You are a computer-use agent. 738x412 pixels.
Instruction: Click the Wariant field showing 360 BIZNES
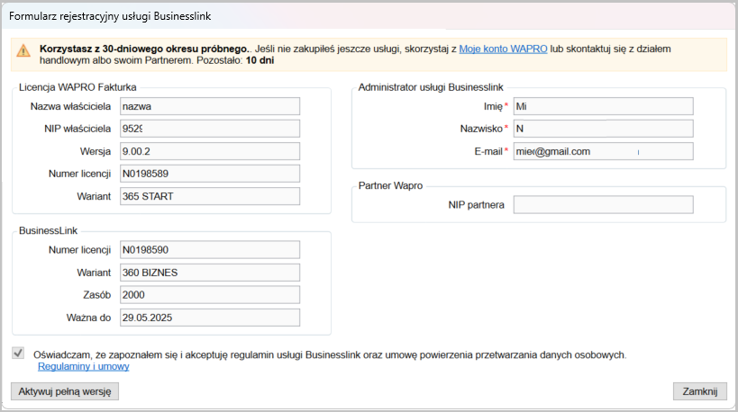point(208,273)
